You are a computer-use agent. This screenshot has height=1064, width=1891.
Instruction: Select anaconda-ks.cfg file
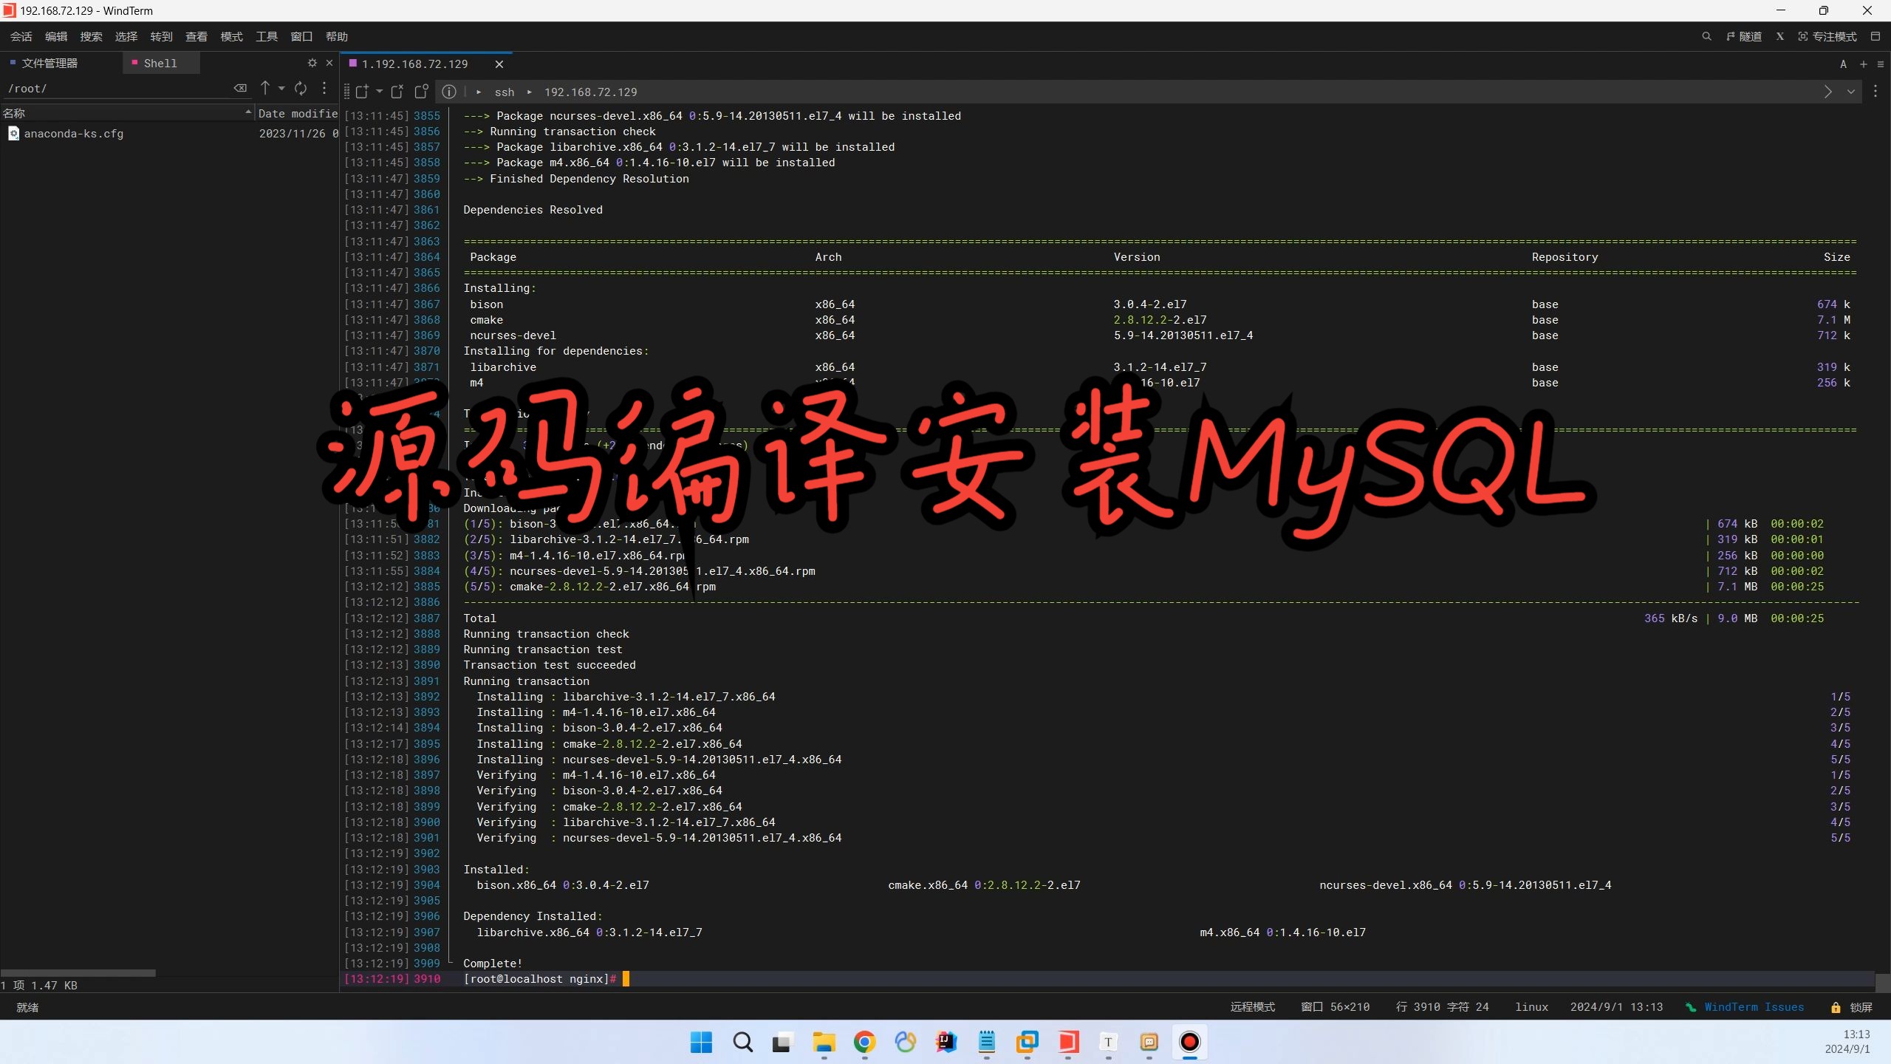coord(74,134)
